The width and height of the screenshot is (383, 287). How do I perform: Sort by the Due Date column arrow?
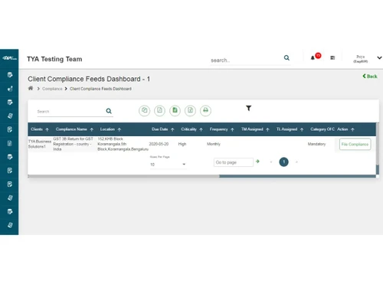point(172,129)
